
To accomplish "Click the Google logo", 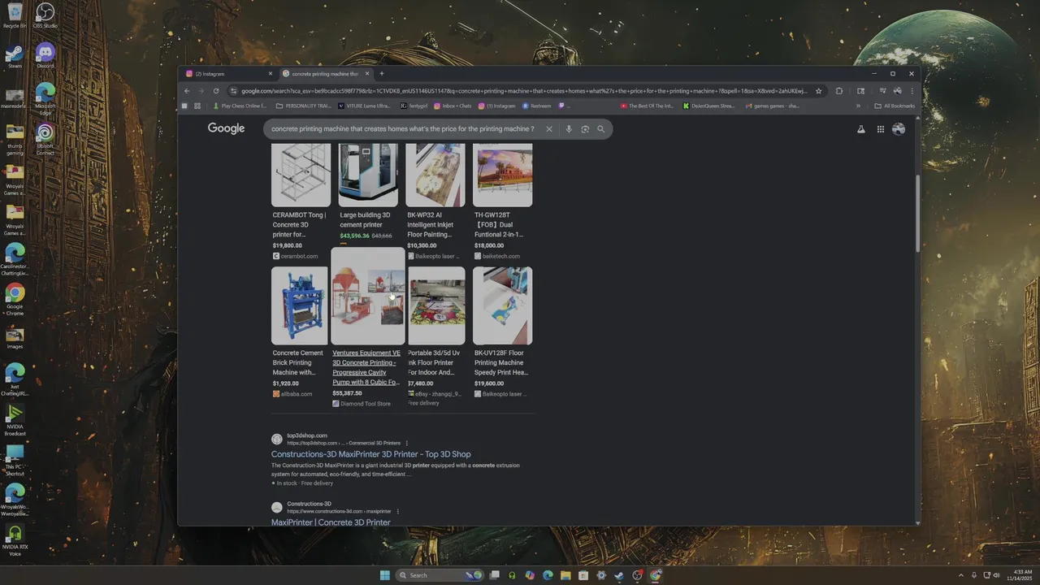I will [226, 128].
